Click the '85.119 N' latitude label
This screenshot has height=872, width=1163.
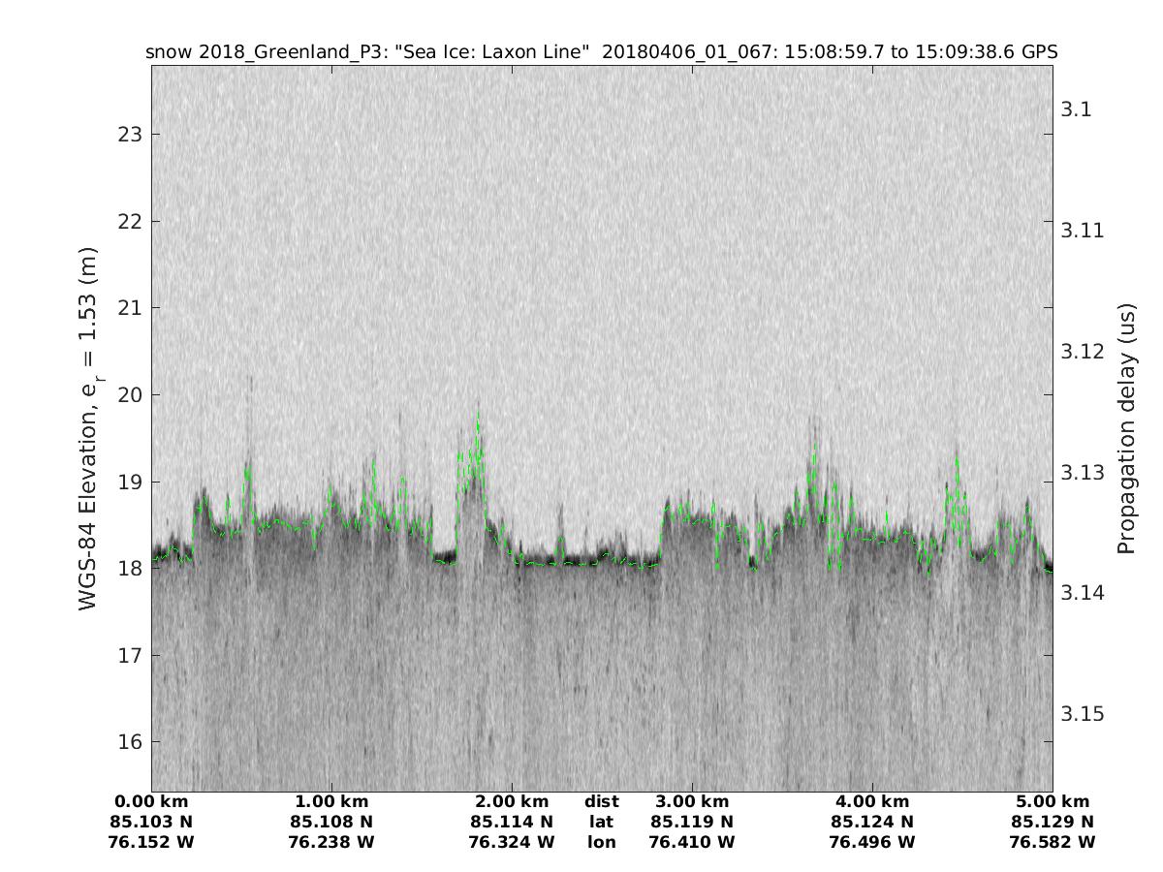[x=692, y=823]
